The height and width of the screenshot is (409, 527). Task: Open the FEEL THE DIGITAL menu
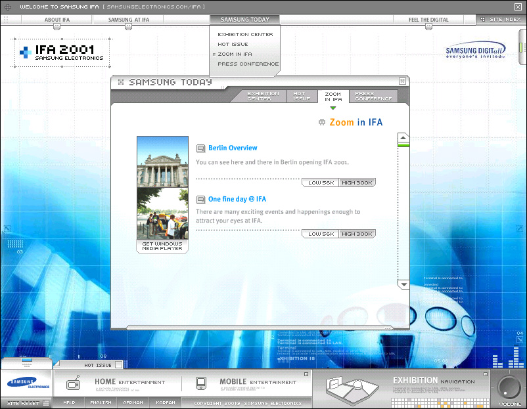coord(428,20)
